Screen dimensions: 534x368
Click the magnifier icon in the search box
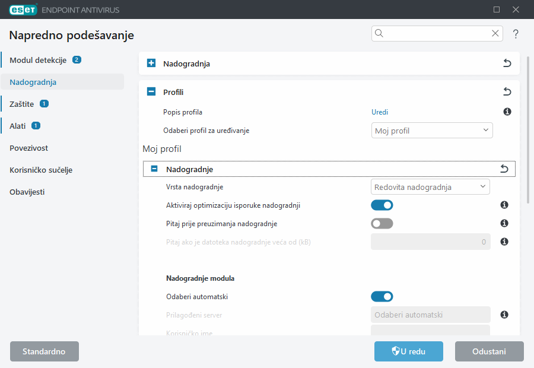coord(379,33)
